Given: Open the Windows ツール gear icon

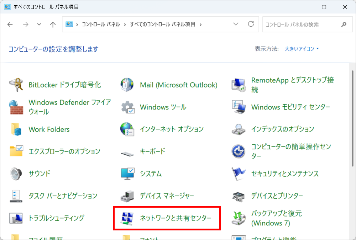Looking at the screenshot, I should tap(127, 107).
